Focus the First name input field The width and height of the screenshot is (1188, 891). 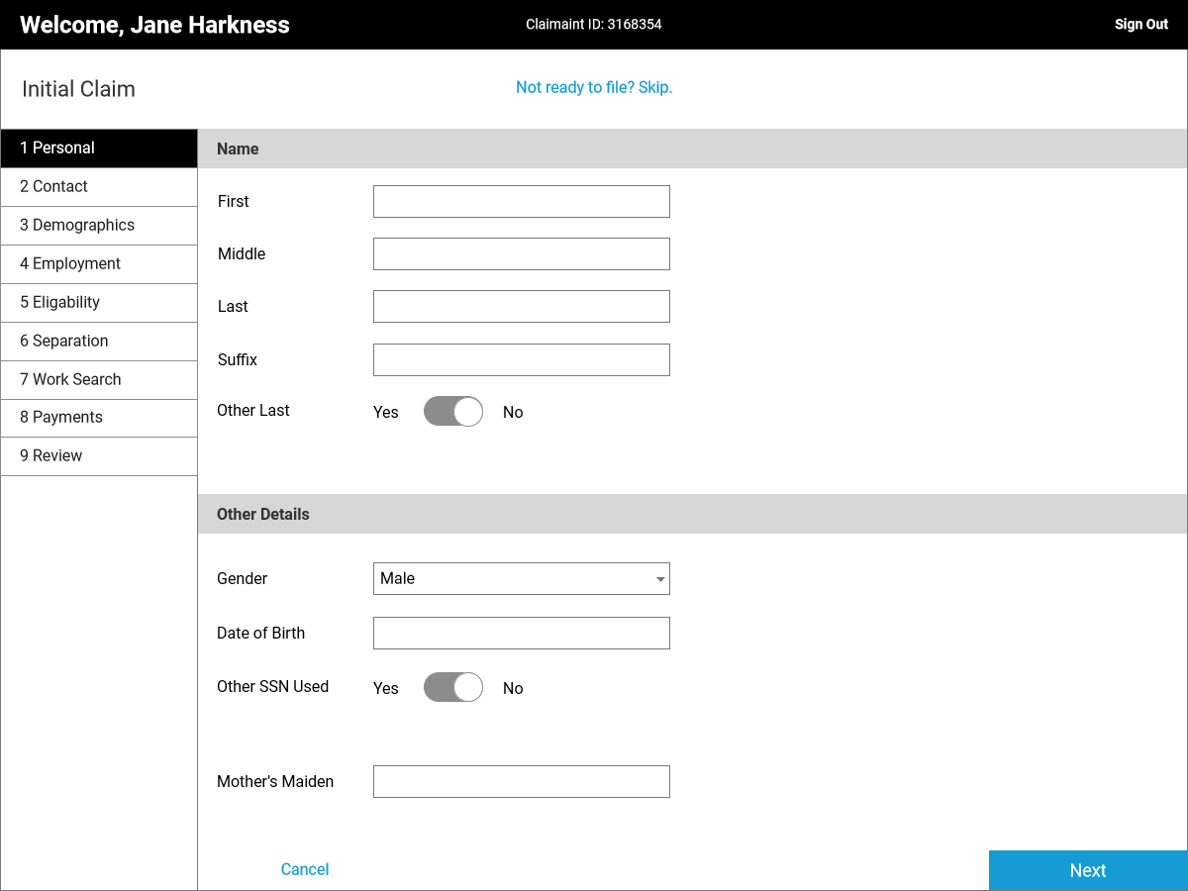point(521,201)
